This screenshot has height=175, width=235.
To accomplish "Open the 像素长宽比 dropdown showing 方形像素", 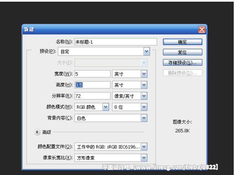I will click(x=111, y=158).
